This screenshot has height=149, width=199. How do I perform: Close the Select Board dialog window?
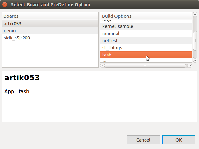[x=5, y=5]
